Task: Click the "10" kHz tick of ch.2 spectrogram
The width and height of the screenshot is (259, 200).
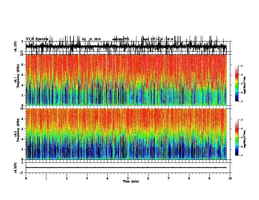Action: 22,108
